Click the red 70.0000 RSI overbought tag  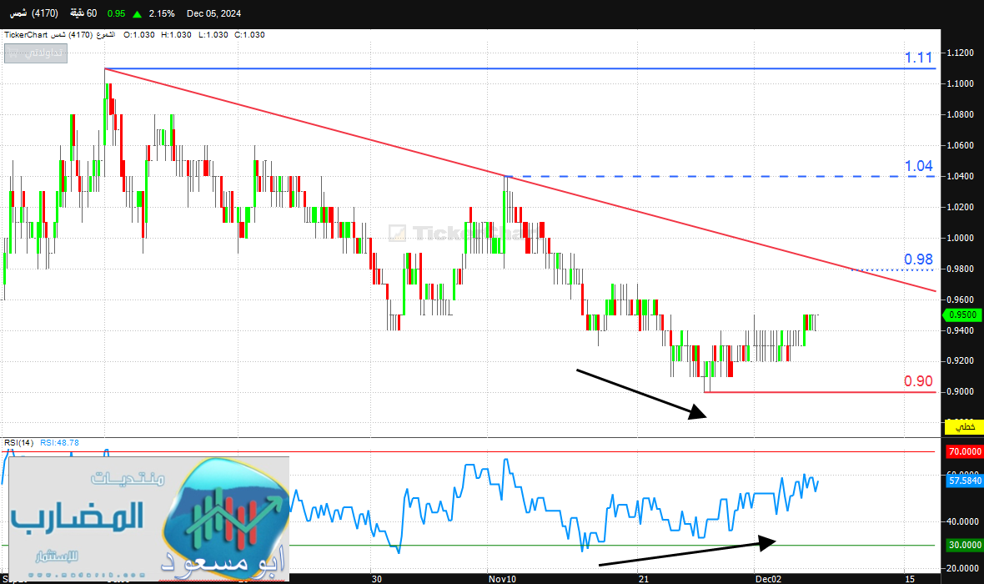coord(964,451)
